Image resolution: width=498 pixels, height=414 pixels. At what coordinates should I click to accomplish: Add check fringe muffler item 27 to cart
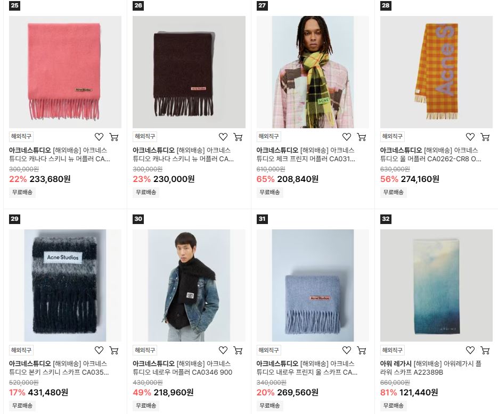(361, 137)
